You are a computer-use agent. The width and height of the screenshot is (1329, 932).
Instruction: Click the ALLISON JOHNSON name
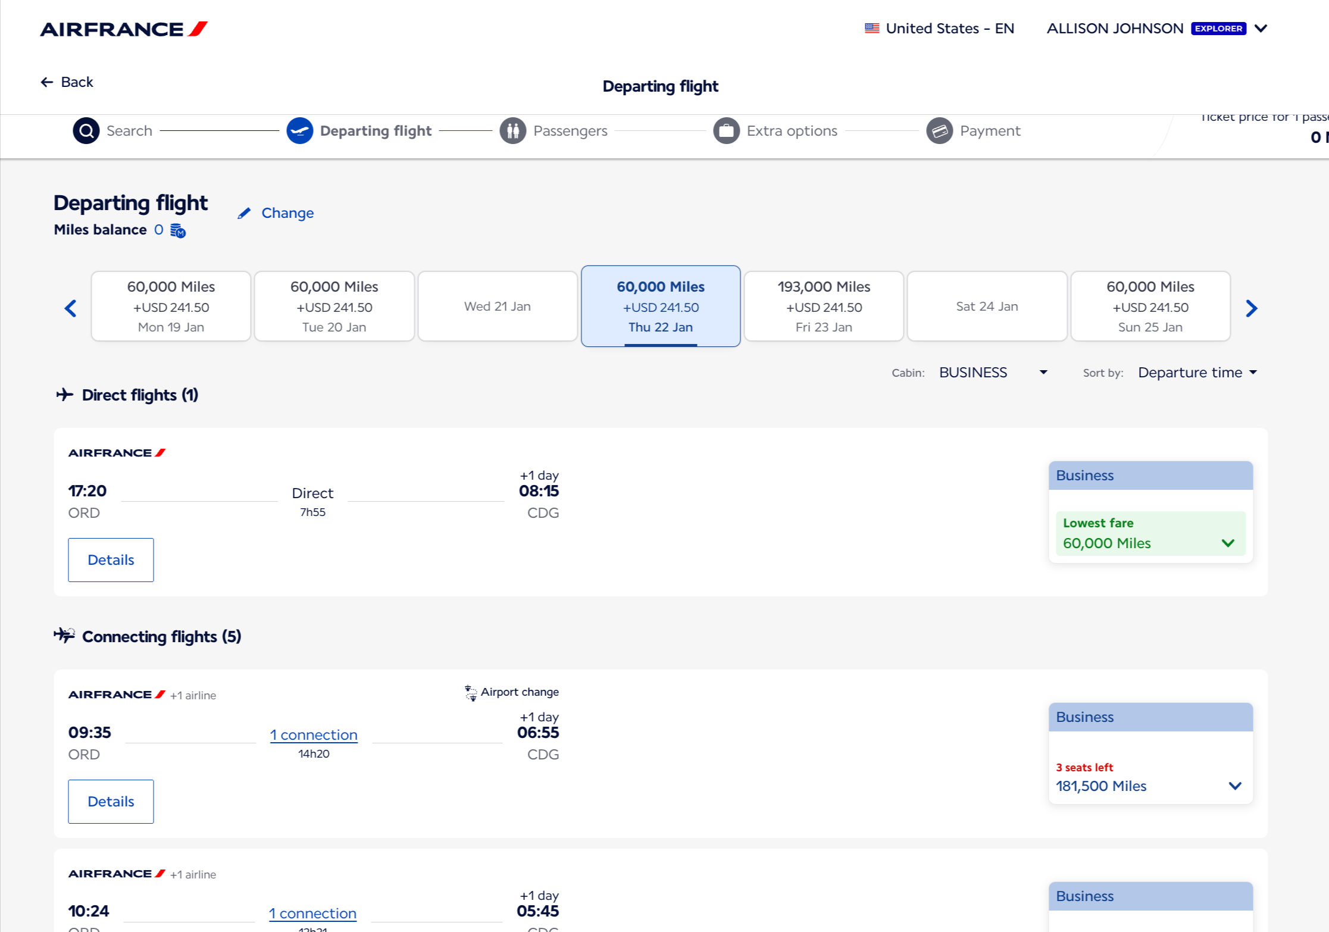(x=1115, y=29)
